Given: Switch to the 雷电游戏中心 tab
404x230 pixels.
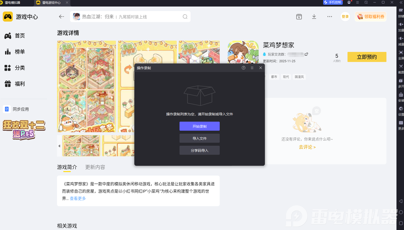Looking at the screenshot, I should coord(51,3).
